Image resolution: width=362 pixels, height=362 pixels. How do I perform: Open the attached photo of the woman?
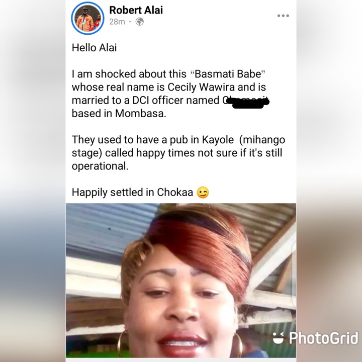181,280
